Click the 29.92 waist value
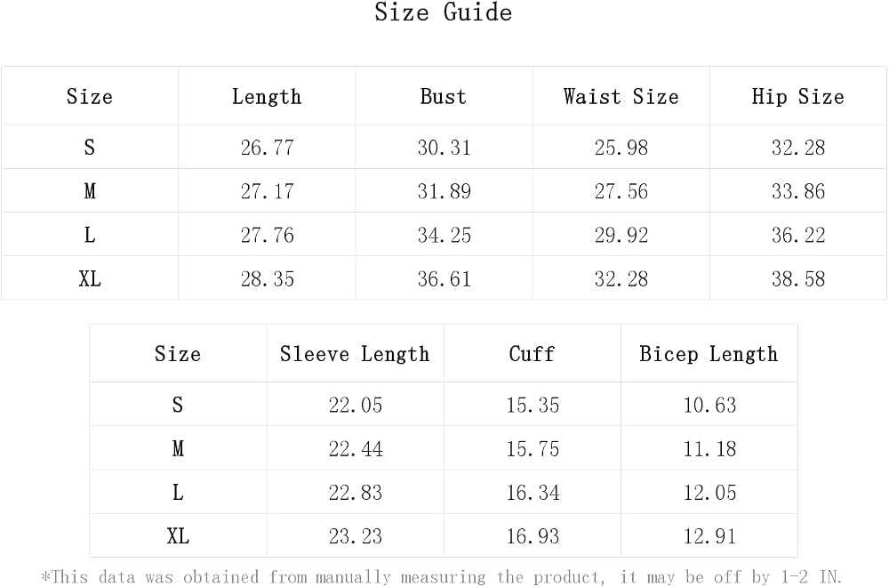This screenshot has height=587, width=889. (x=621, y=235)
